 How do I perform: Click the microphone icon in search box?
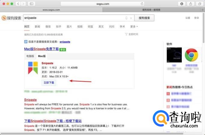(x=126, y=18)
